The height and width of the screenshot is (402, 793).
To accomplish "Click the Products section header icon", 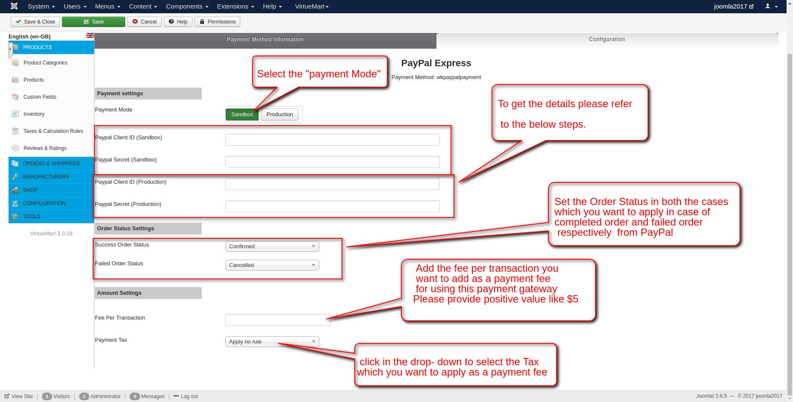I will (x=16, y=47).
